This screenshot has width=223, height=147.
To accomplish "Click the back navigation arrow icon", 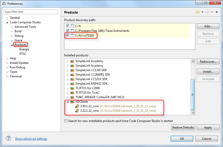I will (x=198, y=12).
